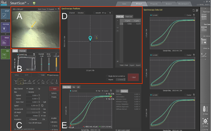Open the Channels tab
211x131 pixels.
(23, 51)
